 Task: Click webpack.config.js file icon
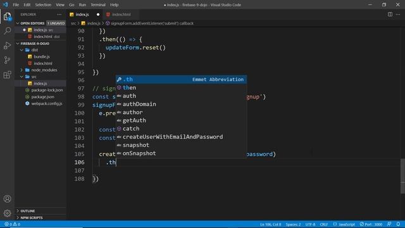(x=27, y=103)
